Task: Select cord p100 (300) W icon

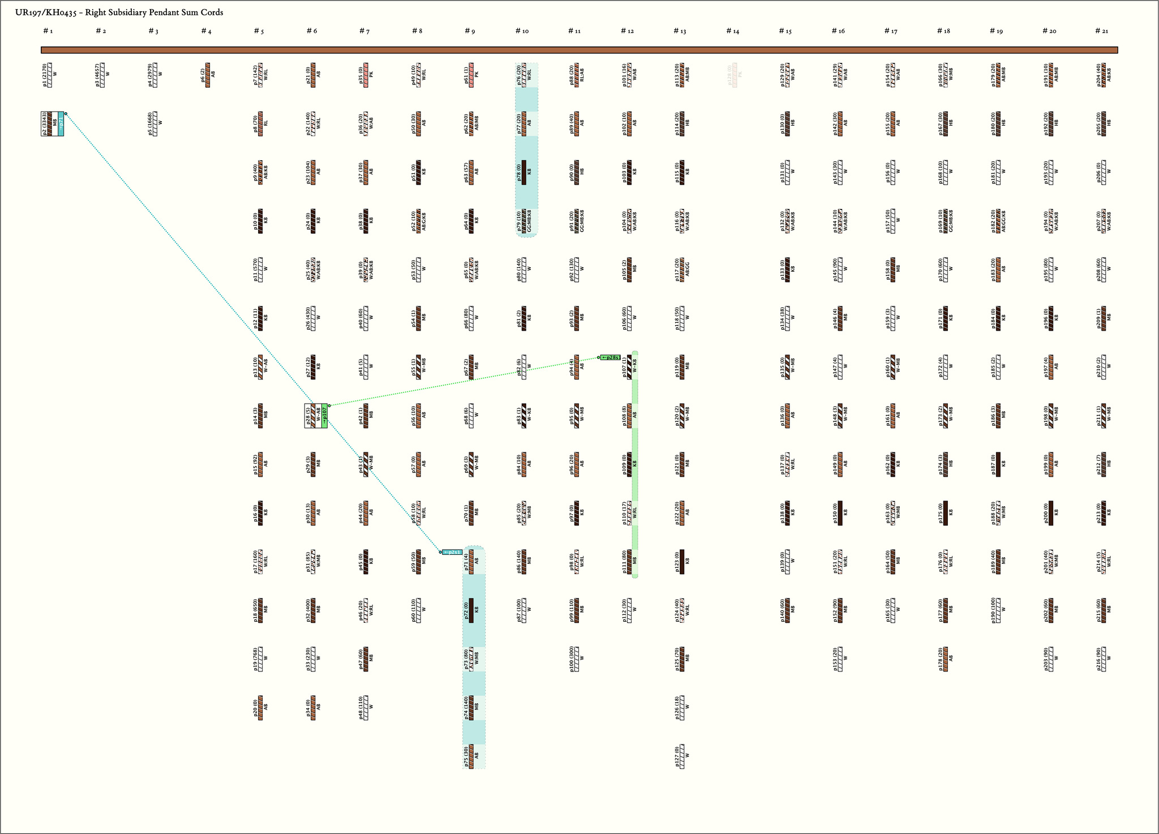Action: pyautogui.click(x=577, y=658)
